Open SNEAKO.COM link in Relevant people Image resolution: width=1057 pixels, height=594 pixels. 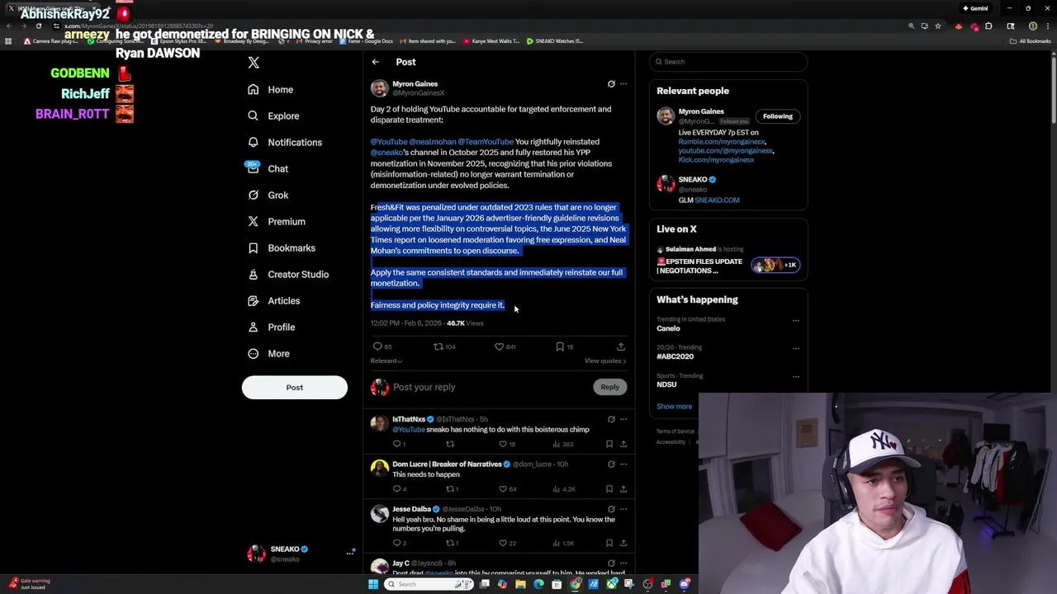pyautogui.click(x=717, y=200)
